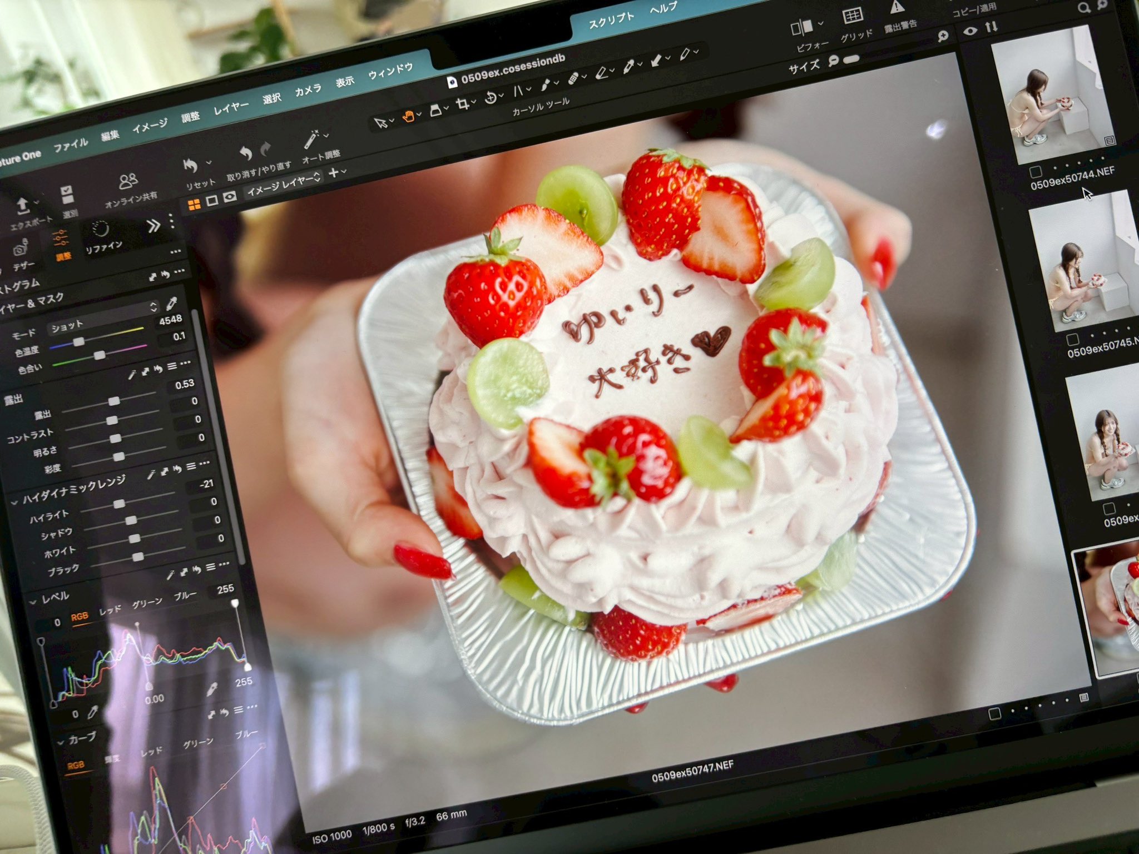Tick the checkbox for 0509ex50744.NEF
Screen dimensions: 1139x854
tap(1036, 171)
